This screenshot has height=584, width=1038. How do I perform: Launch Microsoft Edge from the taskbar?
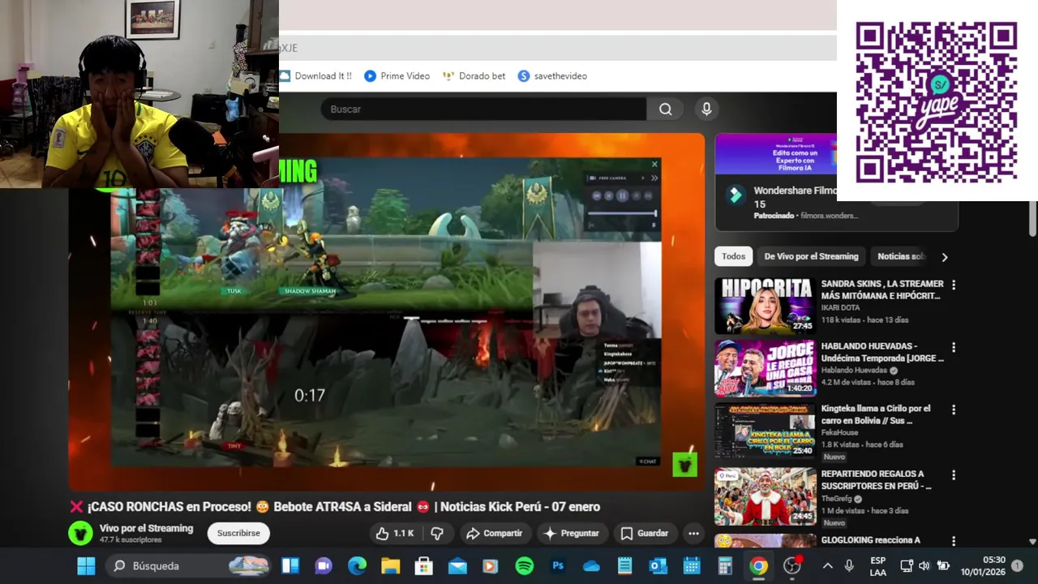[357, 566]
